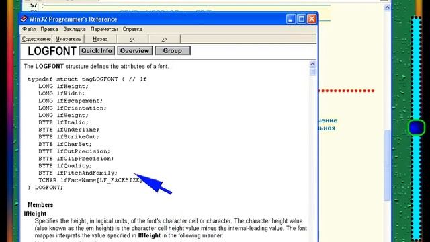The width and height of the screenshot is (430, 242).
Task: Click the 'BYTE lfOutPrecision;' line
Action: click(74, 151)
